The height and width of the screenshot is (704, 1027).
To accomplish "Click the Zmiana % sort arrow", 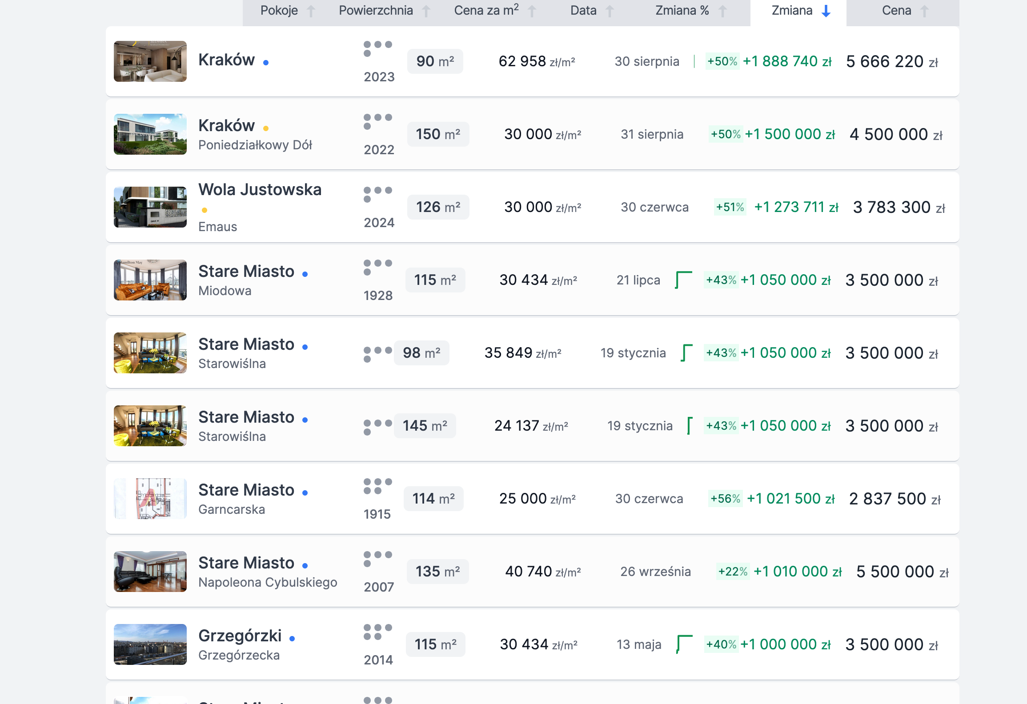I will [723, 11].
